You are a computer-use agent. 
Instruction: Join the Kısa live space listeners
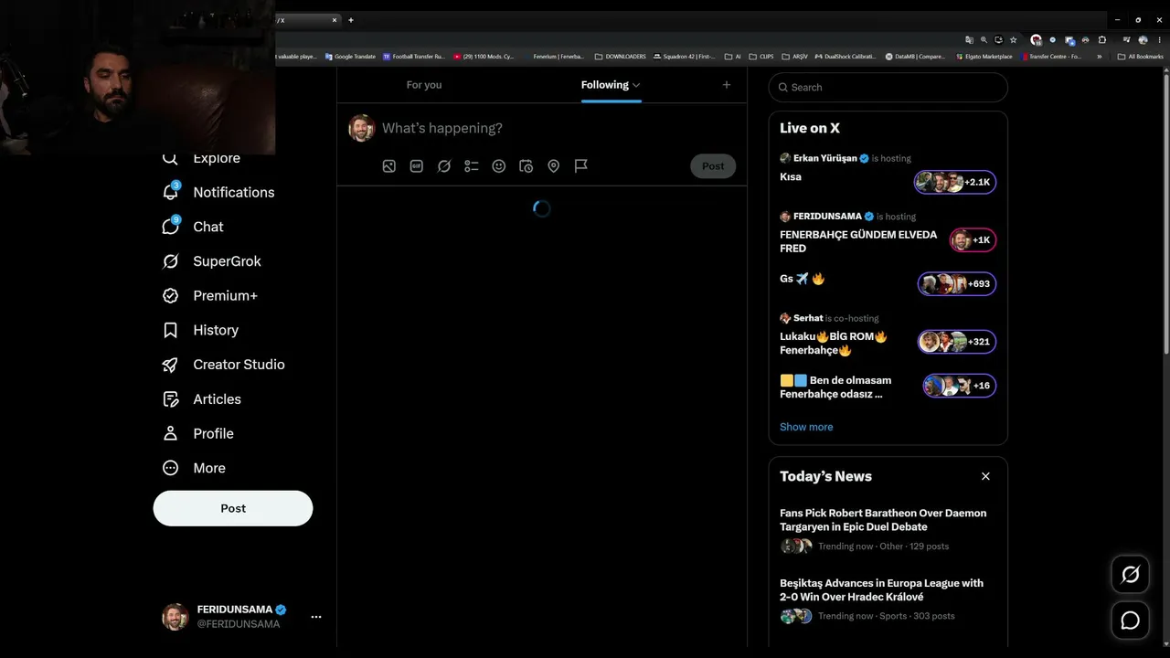point(955,182)
